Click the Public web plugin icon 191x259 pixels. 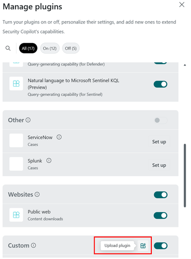(x=16, y=215)
